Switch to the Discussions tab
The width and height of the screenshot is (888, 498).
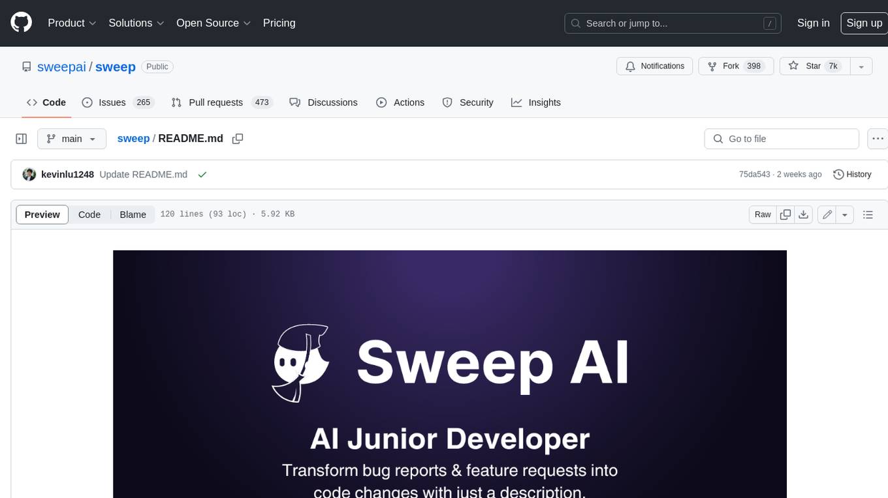click(x=323, y=102)
